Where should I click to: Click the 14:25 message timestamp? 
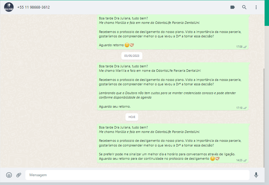[x=239, y=160]
